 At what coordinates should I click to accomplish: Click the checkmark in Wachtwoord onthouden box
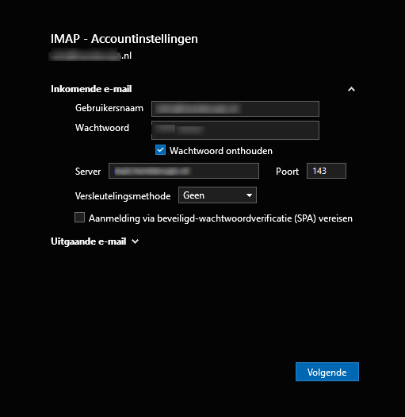click(160, 150)
